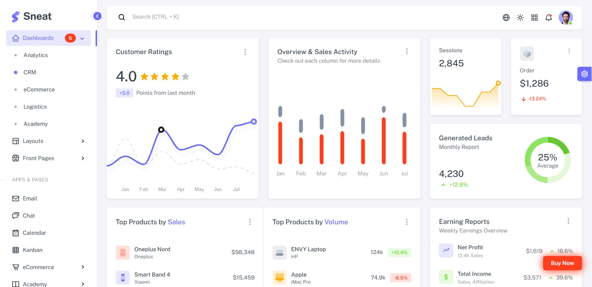This screenshot has width=592, height=287.
Task: Expand the Layouts submenu
Action: (49, 141)
